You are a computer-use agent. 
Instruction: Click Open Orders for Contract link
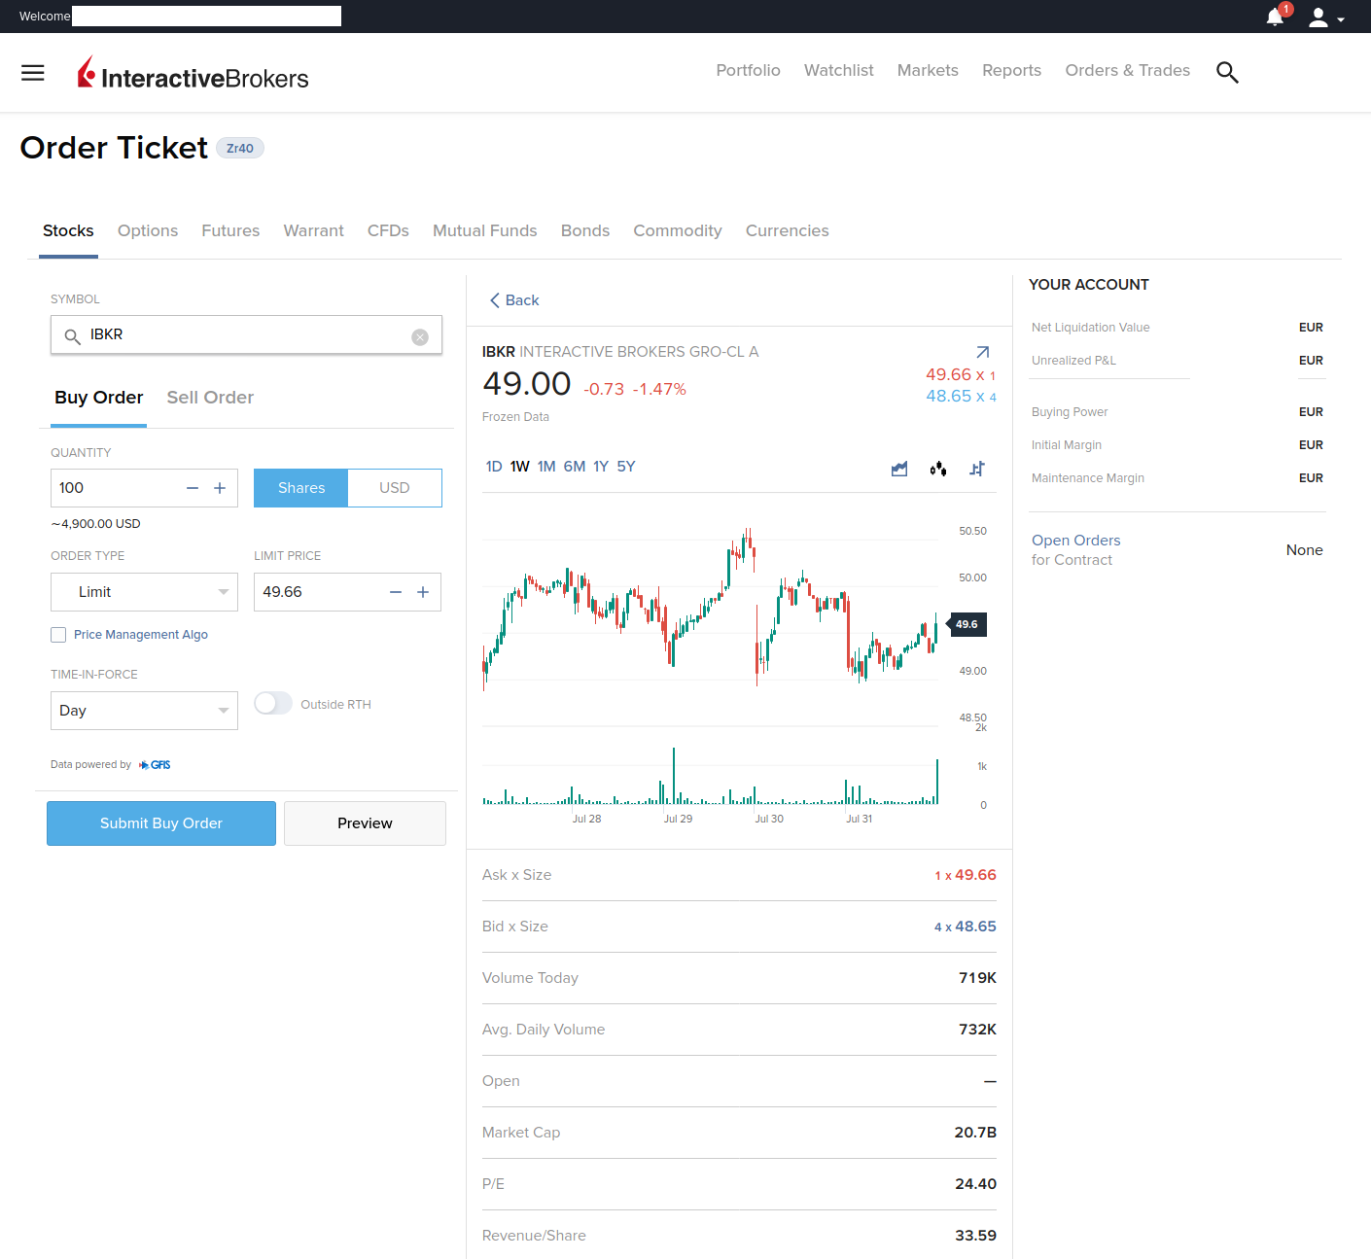(1075, 550)
